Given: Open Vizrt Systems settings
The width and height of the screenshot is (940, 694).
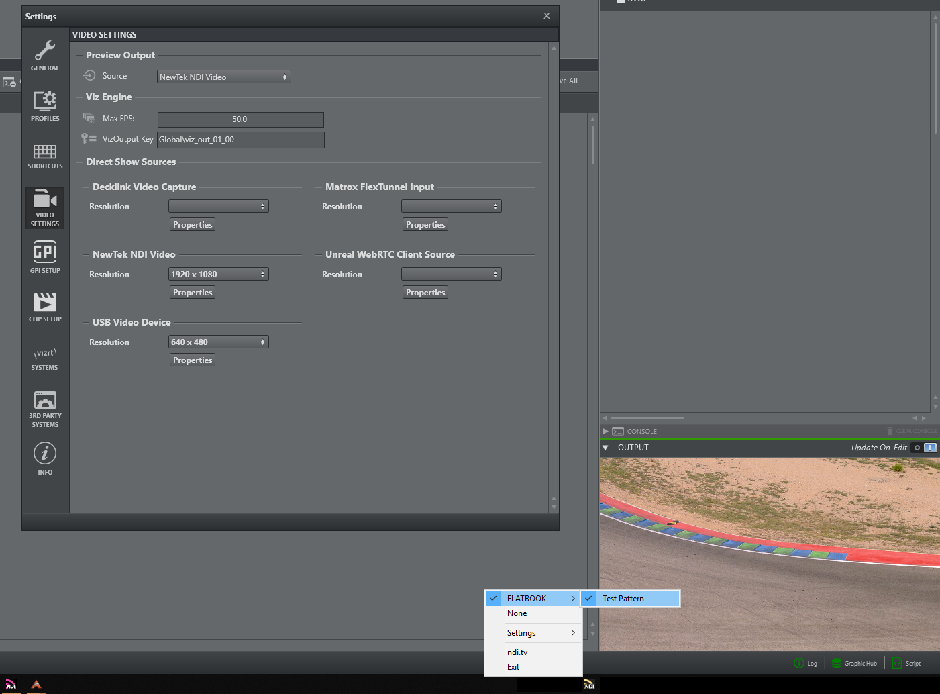Looking at the screenshot, I should tap(45, 358).
